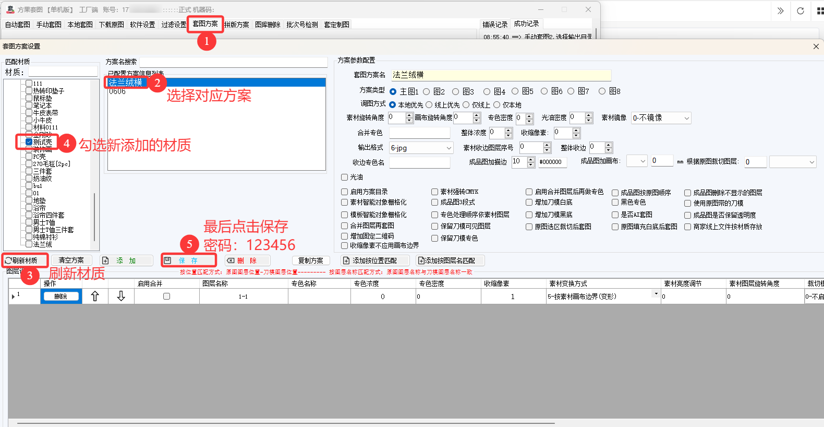
Task: Open the 素材变换方式 dropdown in row 1
Action: (656, 294)
